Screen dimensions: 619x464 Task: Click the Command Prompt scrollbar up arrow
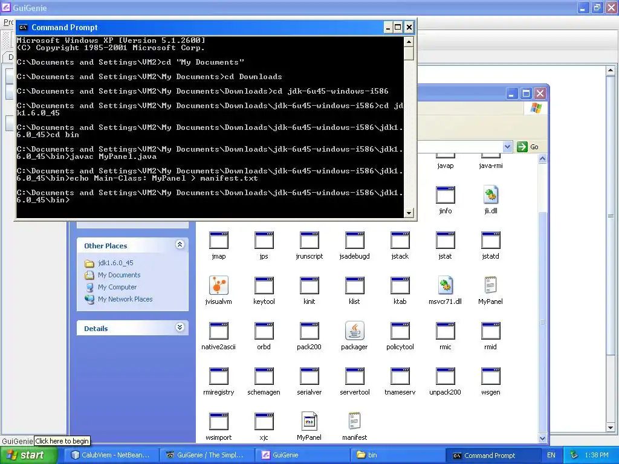[409, 41]
